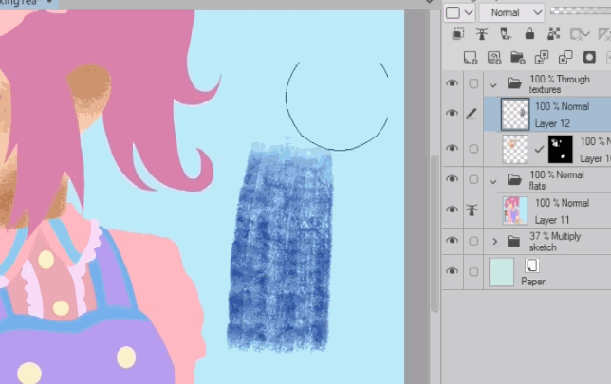Check the box beside Paper layer
The image size is (611, 384).
pos(473,271)
